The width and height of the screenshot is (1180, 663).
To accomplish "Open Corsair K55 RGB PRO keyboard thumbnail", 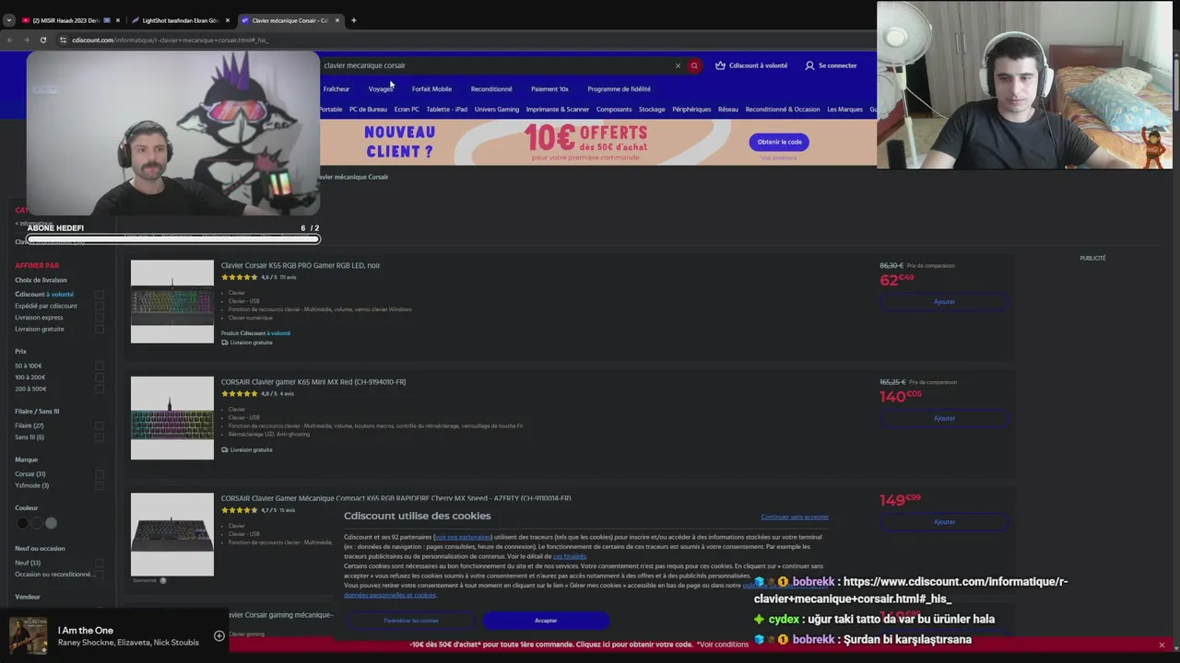I will [171, 302].
